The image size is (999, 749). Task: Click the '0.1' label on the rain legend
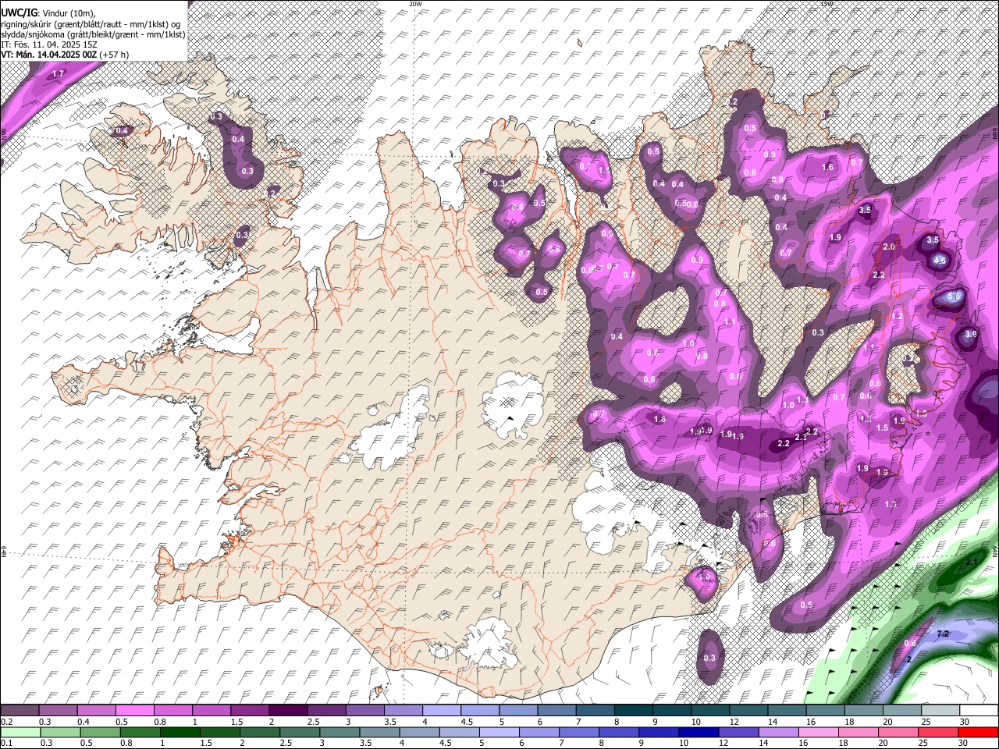pos(7,744)
